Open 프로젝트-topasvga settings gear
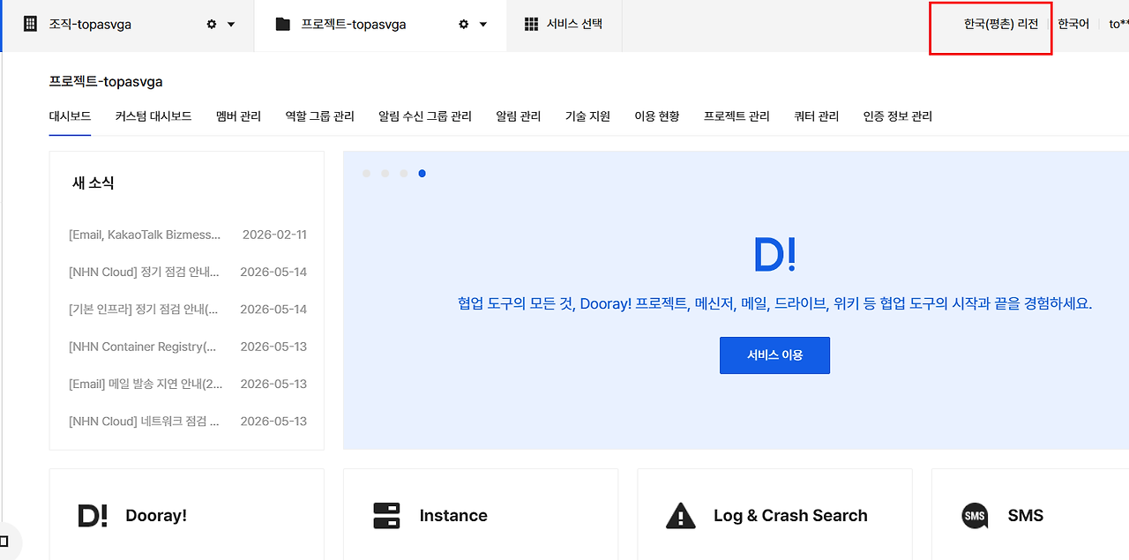This screenshot has width=1129, height=560. pos(464,25)
